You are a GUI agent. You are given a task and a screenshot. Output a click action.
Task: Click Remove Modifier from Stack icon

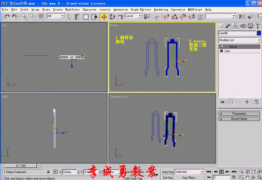pos(247,102)
